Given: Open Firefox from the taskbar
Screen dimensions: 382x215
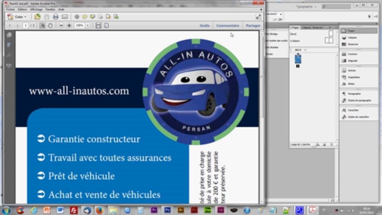Looking at the screenshot, I should [100, 210].
